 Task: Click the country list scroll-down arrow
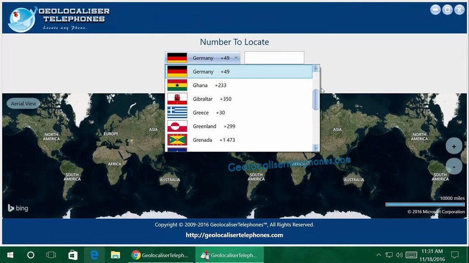pyautogui.click(x=316, y=148)
